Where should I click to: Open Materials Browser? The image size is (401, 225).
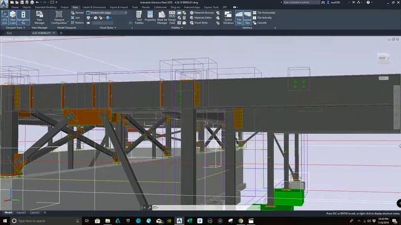[202, 12]
